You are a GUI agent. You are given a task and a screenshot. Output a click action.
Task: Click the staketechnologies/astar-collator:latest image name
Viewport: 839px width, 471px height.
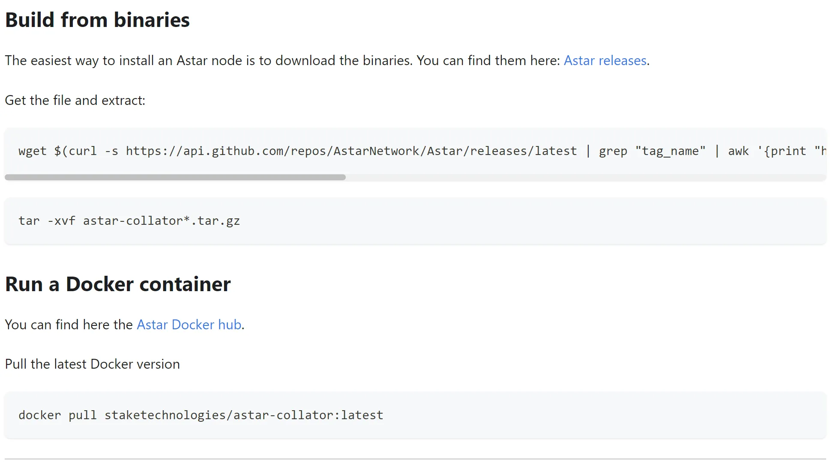[x=244, y=415]
